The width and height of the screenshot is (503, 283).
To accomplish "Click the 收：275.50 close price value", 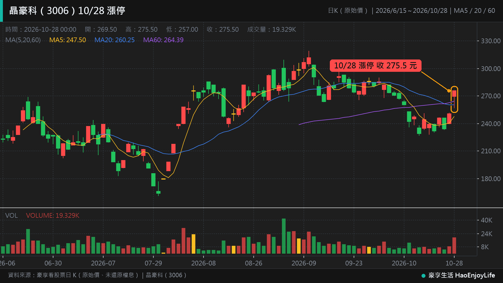I will [223, 29].
